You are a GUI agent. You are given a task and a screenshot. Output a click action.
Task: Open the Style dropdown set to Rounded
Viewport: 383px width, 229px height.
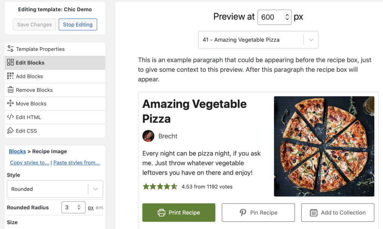(x=55, y=189)
